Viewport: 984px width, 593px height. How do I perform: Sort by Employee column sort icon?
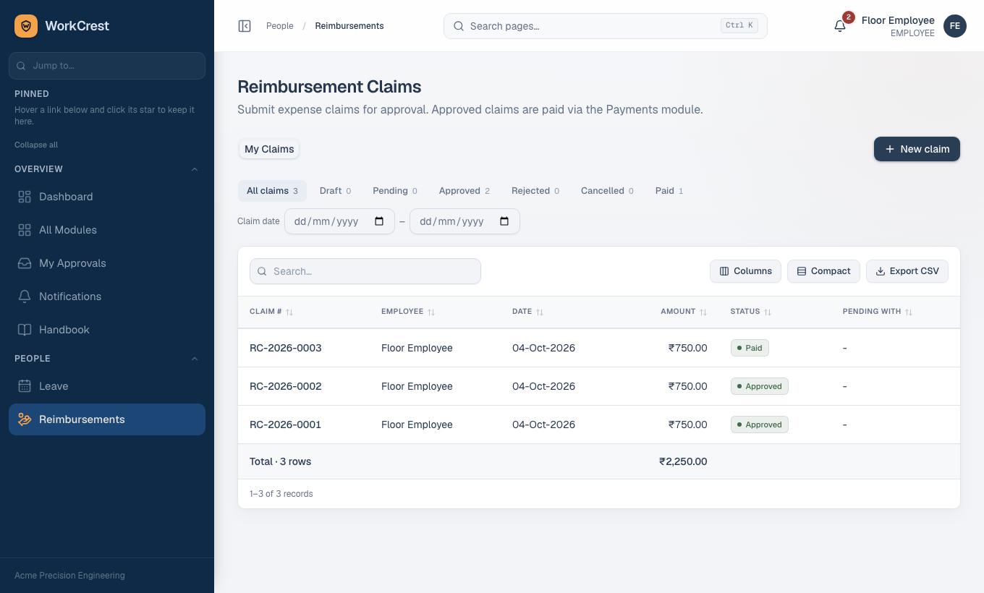click(431, 312)
